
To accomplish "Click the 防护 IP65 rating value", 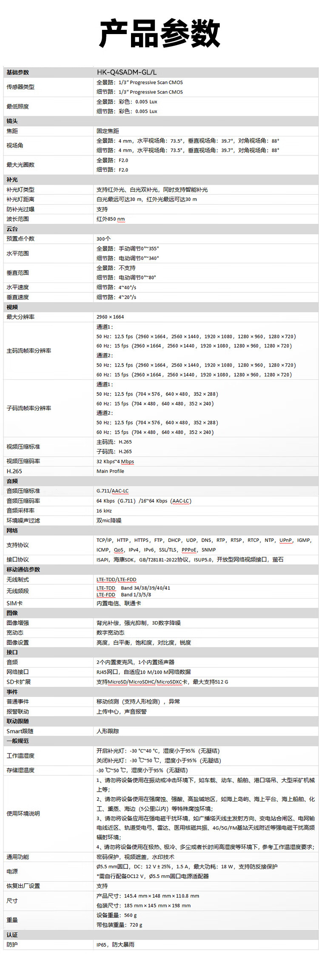I will (x=115, y=945).
